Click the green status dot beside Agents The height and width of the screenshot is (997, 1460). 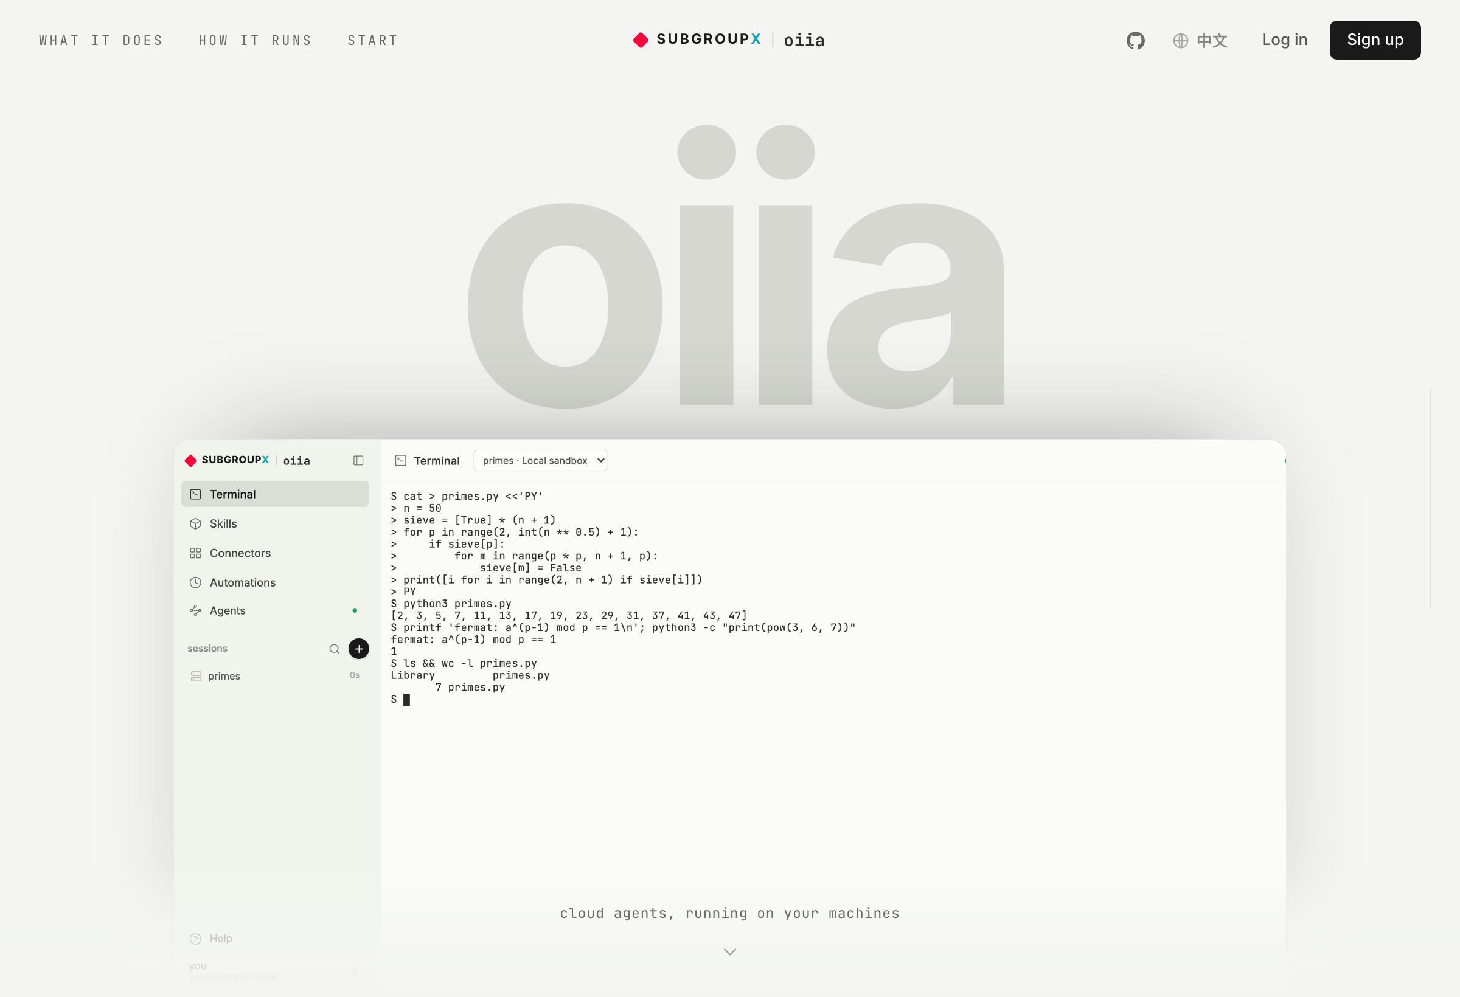(x=355, y=610)
